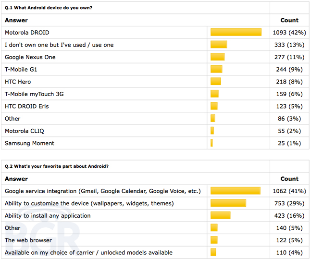Click the Count column header in Q.1 table
The width and height of the screenshot is (310, 260).
(x=289, y=20)
